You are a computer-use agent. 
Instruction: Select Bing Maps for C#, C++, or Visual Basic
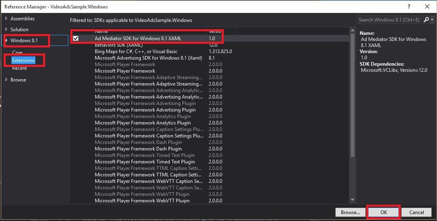(209, 52)
